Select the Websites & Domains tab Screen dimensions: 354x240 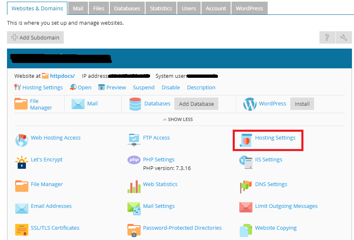tap(37, 8)
